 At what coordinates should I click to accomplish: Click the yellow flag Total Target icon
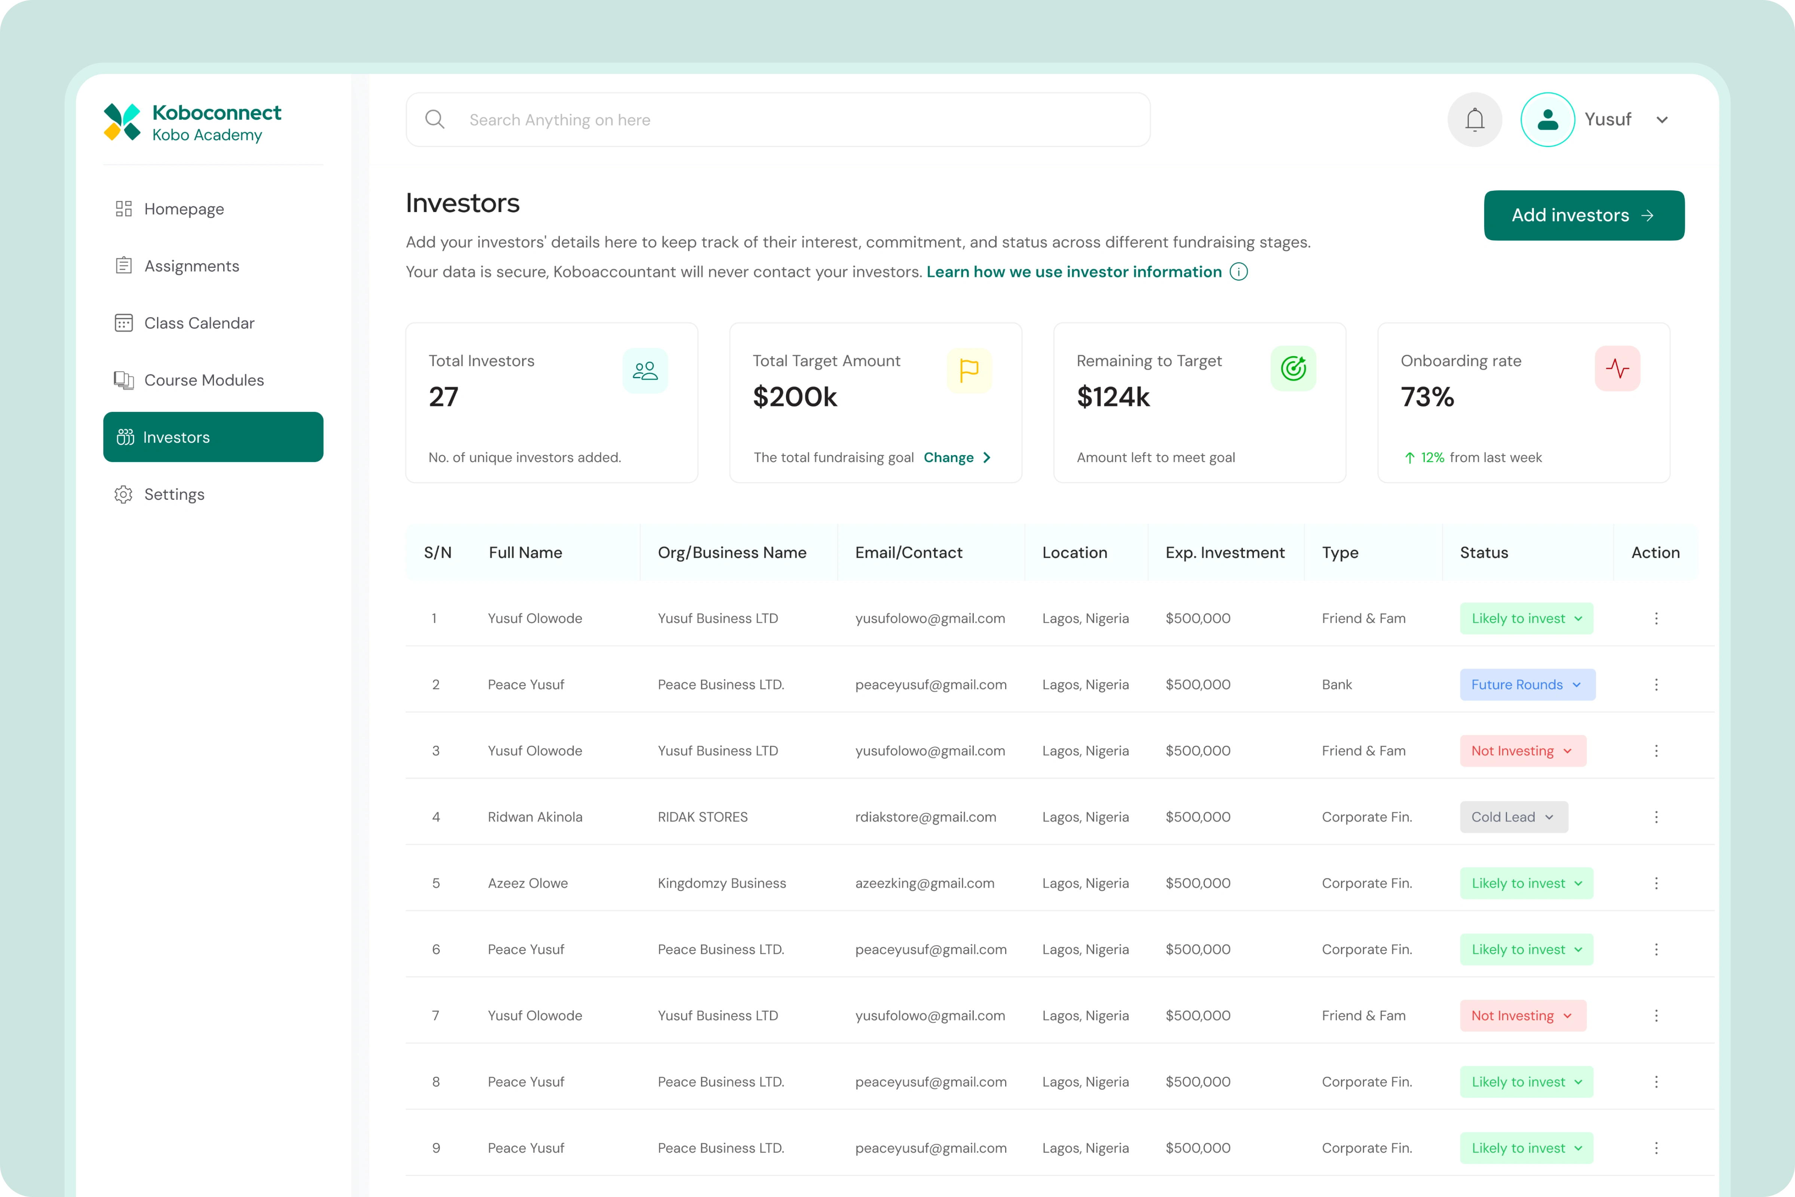click(x=969, y=371)
